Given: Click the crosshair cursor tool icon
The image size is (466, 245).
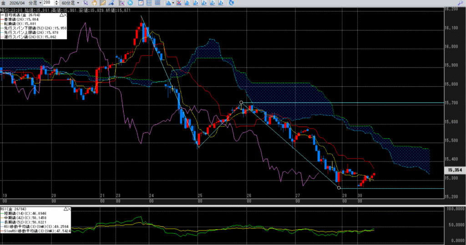Looking at the screenshot, I should 122,3.
